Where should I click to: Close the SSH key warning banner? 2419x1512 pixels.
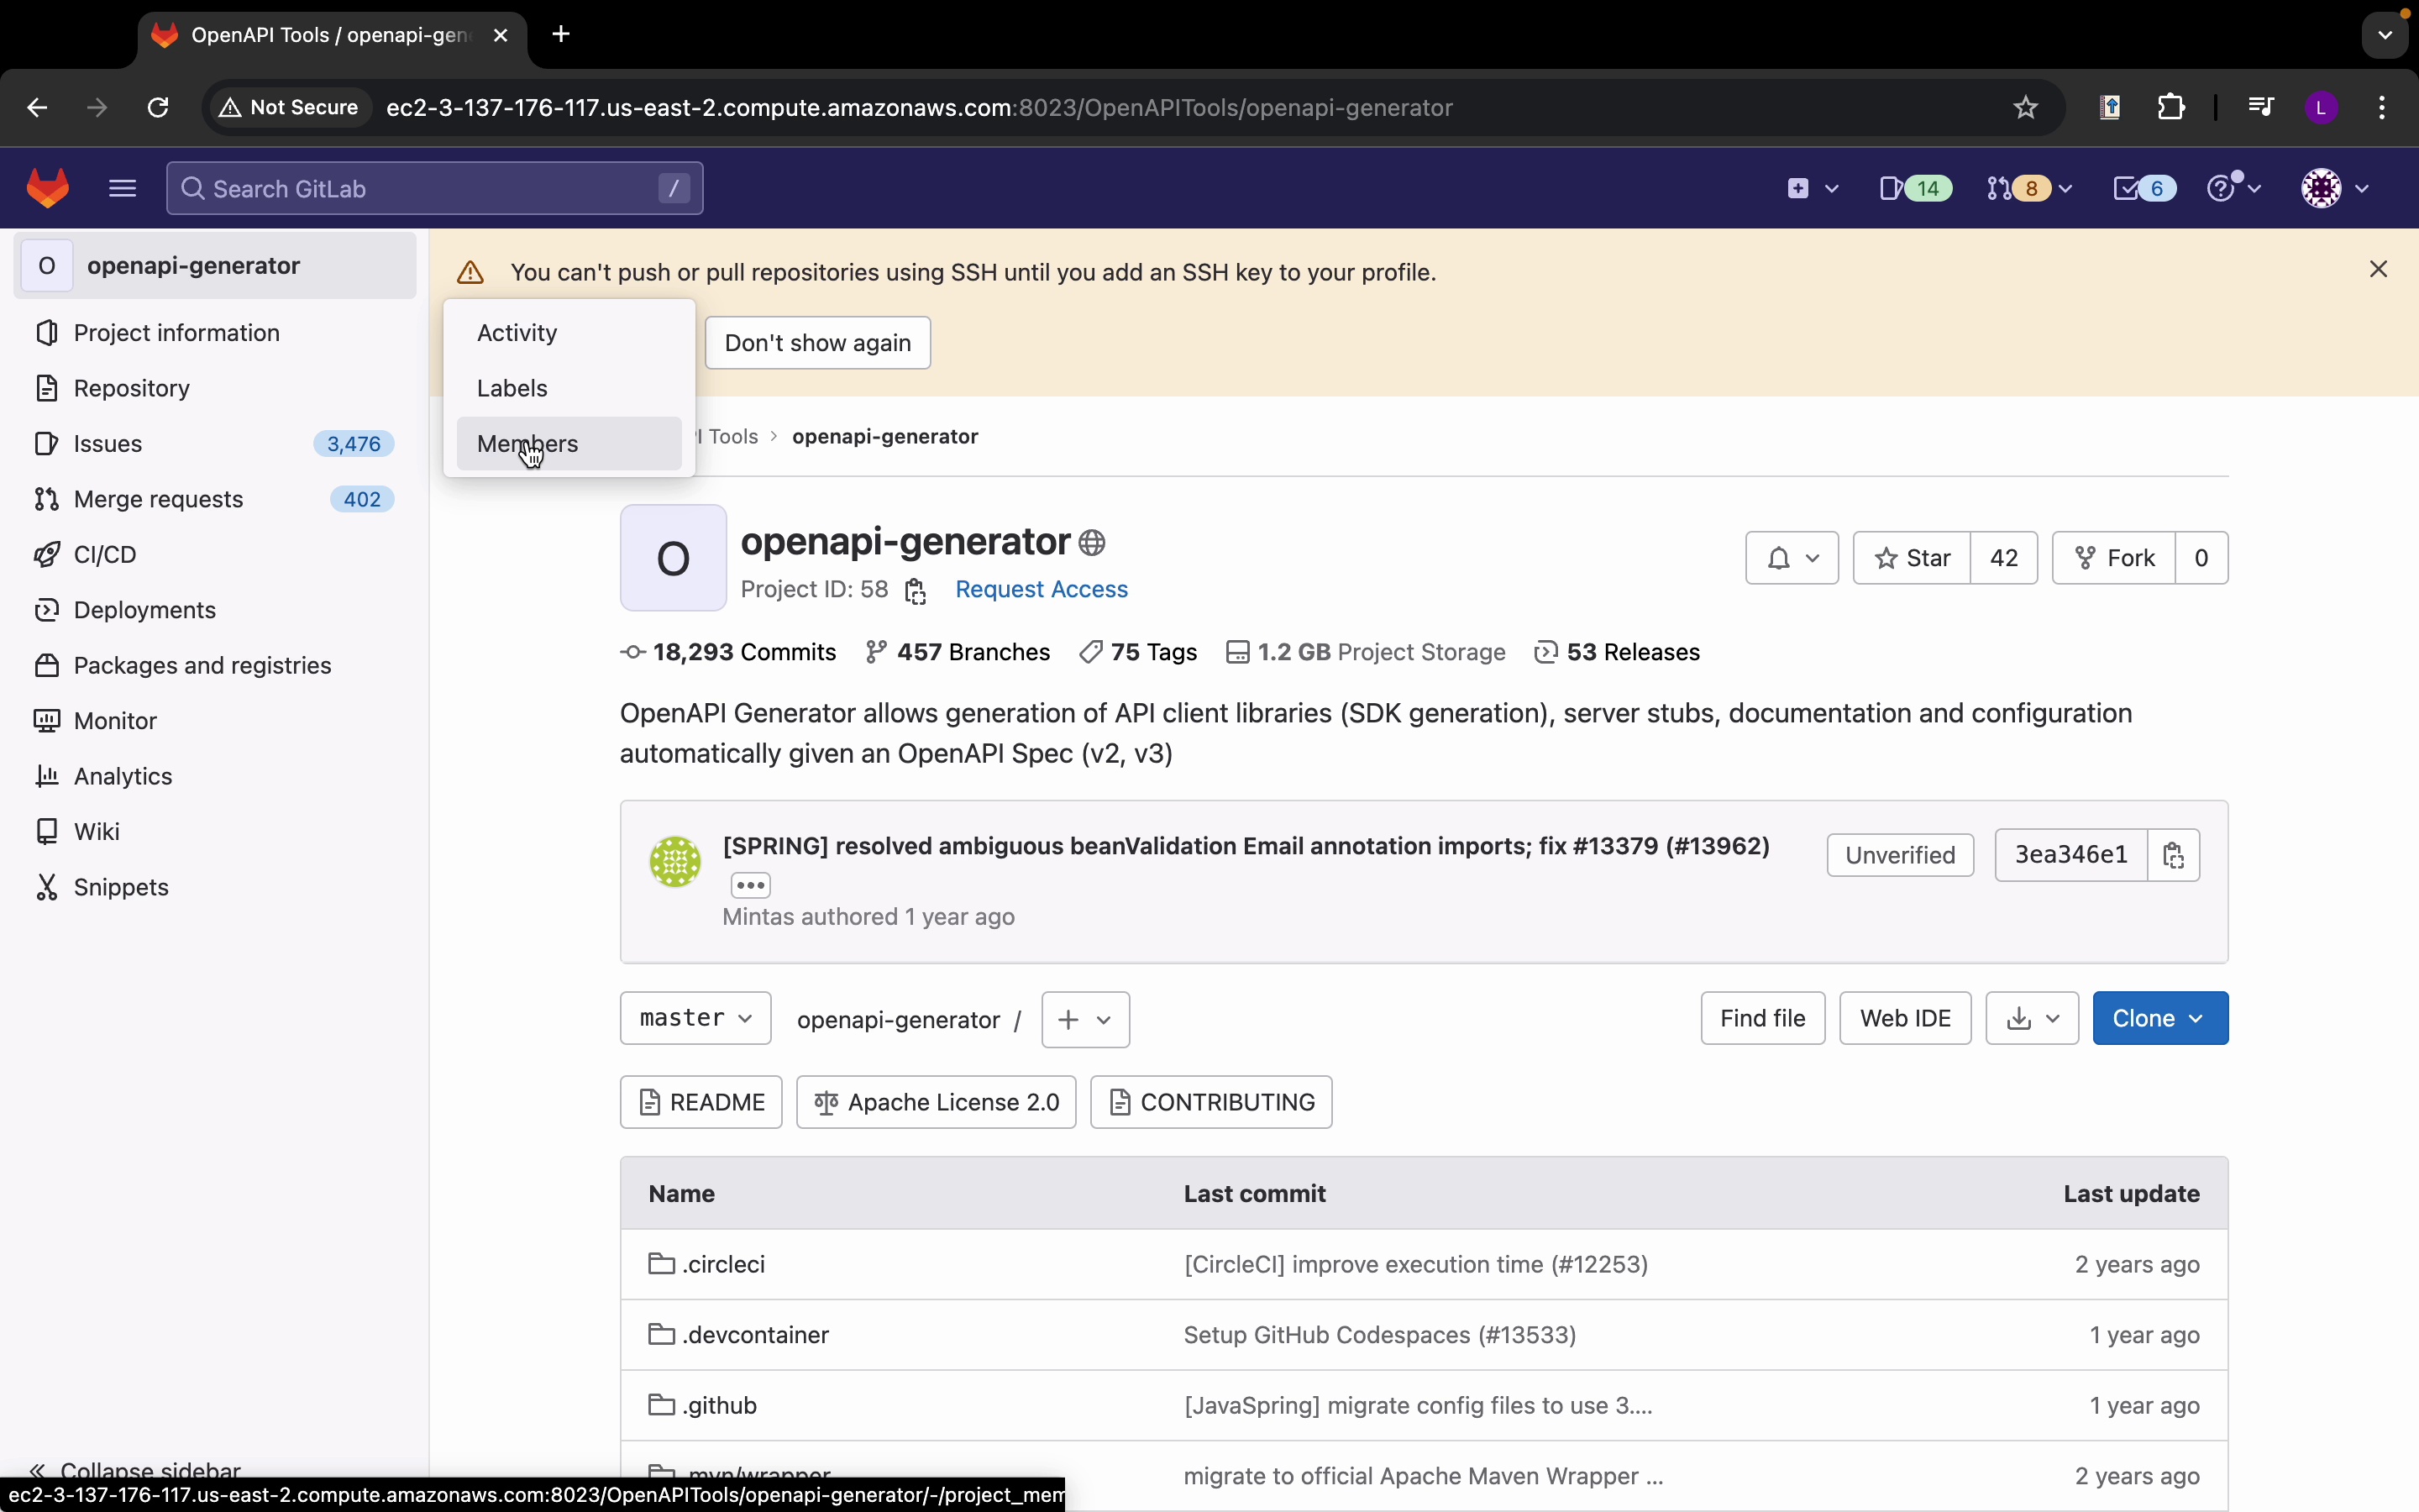pos(2379,270)
